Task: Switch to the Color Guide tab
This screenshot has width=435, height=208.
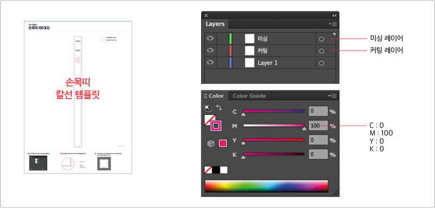Action: point(249,96)
